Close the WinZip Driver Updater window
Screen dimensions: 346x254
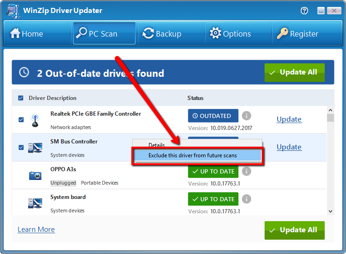click(334, 10)
